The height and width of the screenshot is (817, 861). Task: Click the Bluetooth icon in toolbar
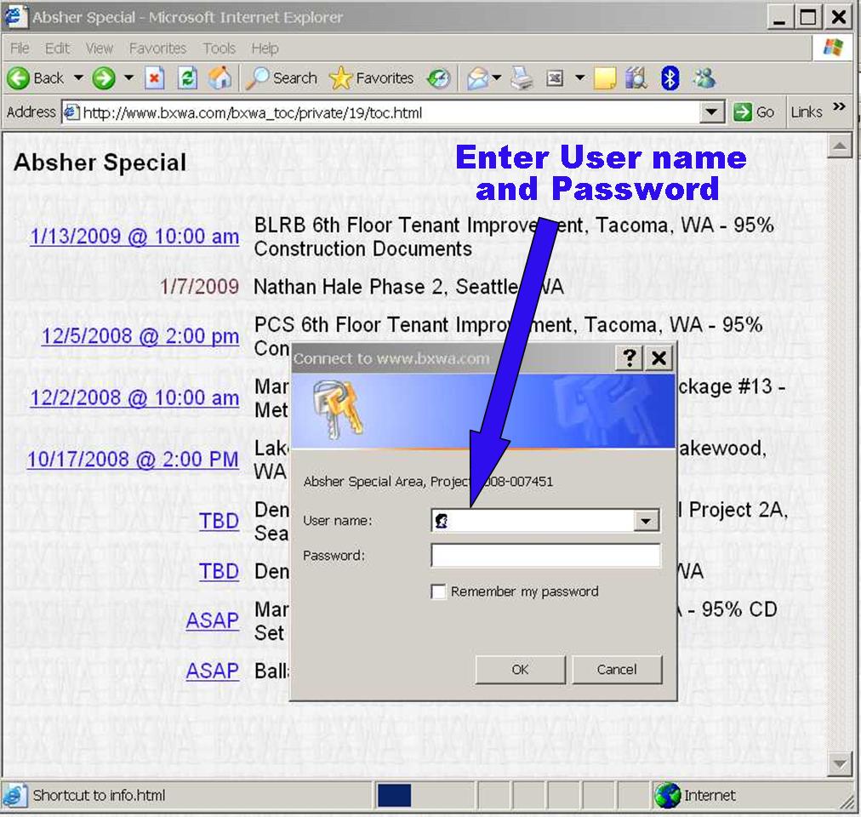[x=670, y=78]
